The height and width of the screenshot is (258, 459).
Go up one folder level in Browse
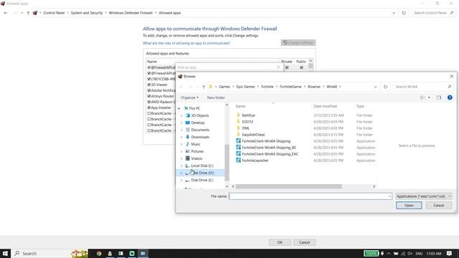tap(204, 87)
